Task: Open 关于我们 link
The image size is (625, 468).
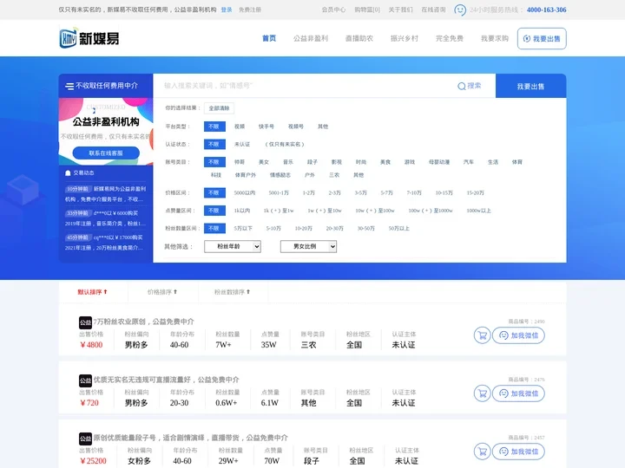Action: (400, 10)
